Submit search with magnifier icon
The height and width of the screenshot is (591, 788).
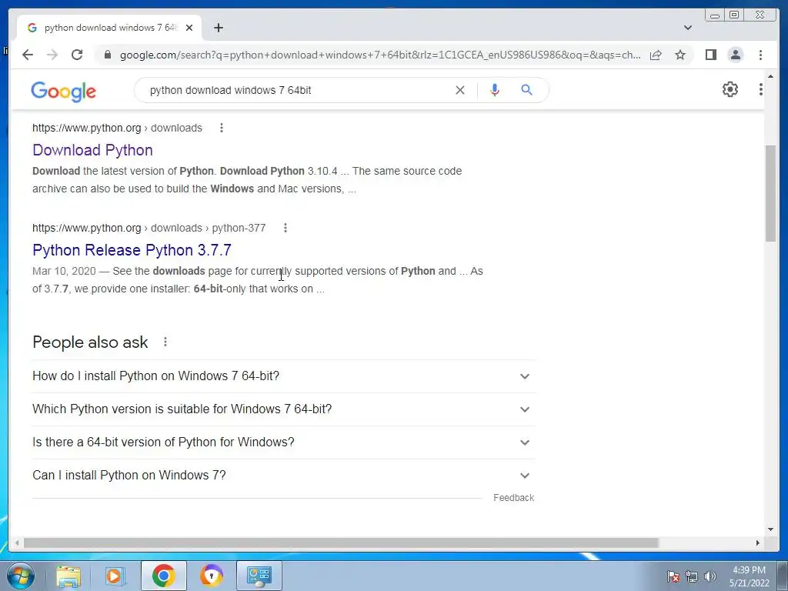click(x=526, y=90)
